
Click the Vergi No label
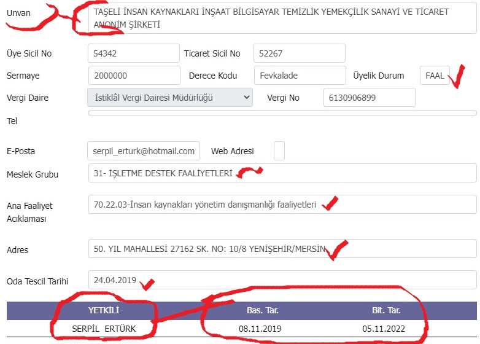(x=283, y=98)
